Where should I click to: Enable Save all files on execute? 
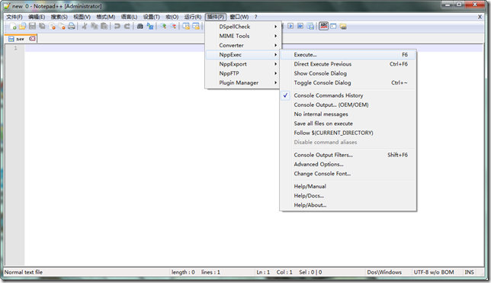[348, 124]
